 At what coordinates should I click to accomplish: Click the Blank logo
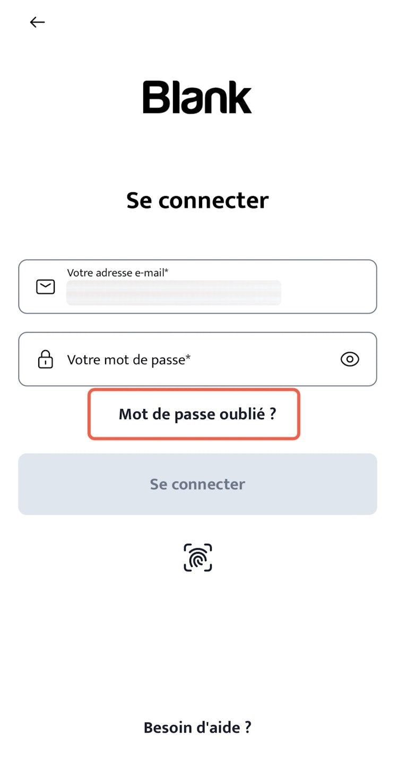point(197,97)
